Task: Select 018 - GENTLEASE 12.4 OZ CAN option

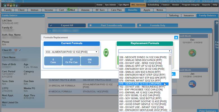Action: pos(143,84)
